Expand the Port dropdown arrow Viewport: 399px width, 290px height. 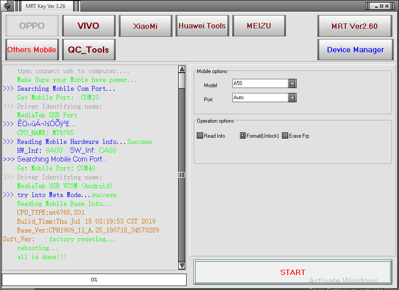[x=293, y=97]
